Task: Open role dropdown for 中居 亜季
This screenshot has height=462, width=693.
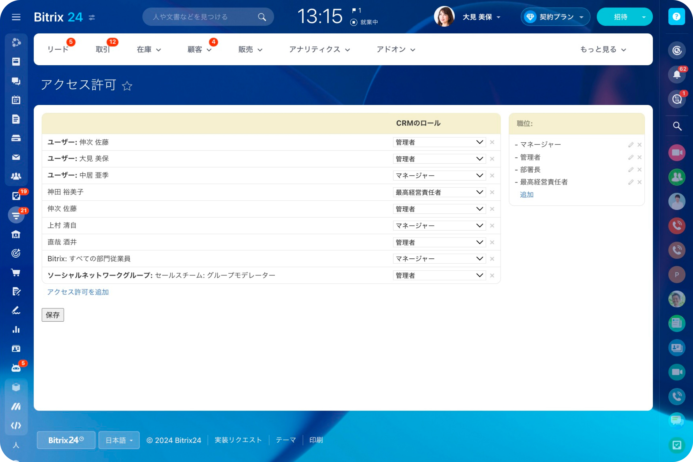Action: pyautogui.click(x=439, y=176)
